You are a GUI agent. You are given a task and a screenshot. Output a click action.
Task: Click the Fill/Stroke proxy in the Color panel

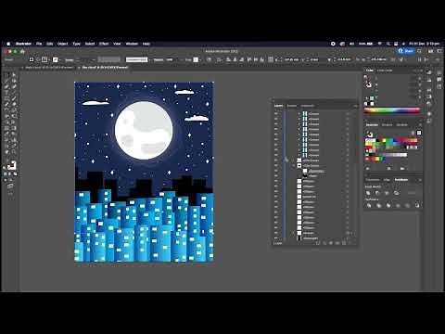click(368, 84)
